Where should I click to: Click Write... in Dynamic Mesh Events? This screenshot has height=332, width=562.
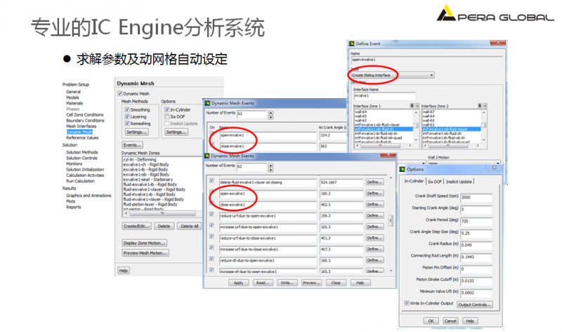tap(287, 283)
